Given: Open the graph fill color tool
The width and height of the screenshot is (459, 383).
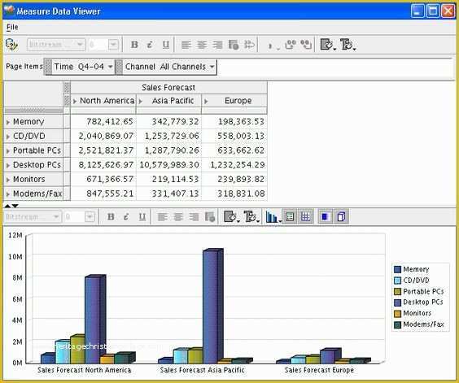Looking at the screenshot, I should [231, 217].
